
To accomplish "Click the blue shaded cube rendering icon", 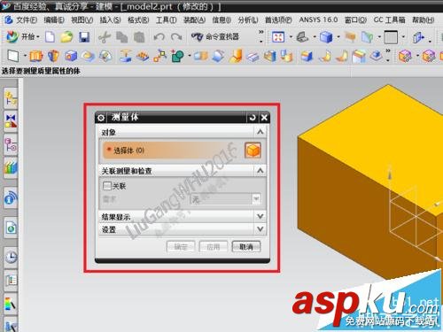I will 326,37.
